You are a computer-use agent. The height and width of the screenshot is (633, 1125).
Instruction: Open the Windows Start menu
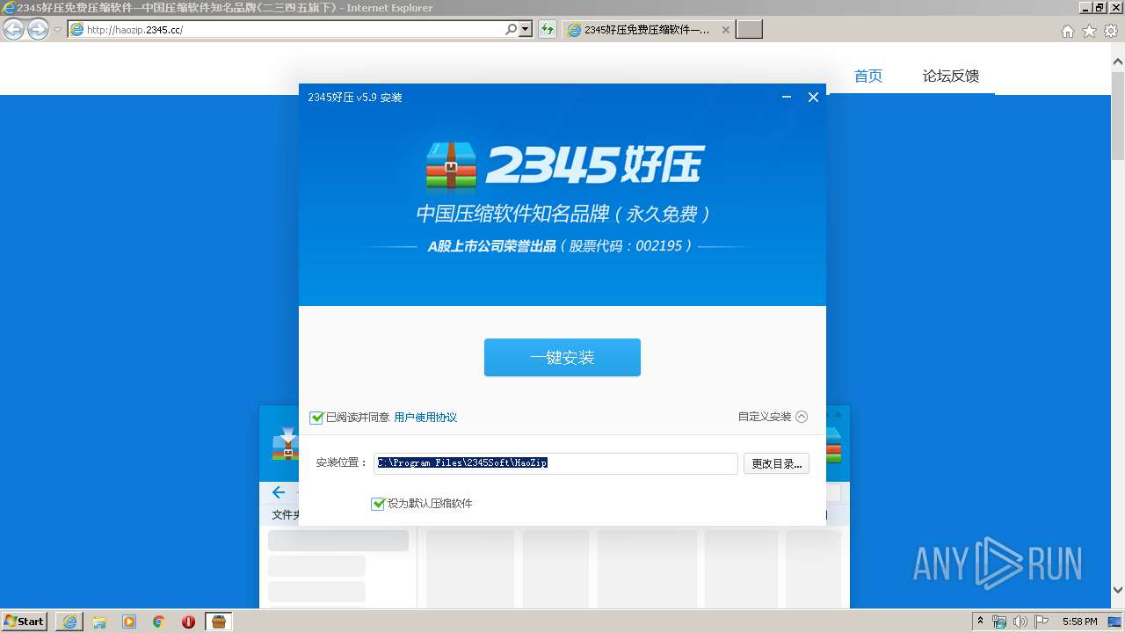24,622
